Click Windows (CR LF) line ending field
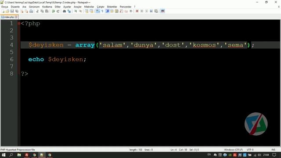Viewport: 281px width, 158px height. tap(233, 150)
